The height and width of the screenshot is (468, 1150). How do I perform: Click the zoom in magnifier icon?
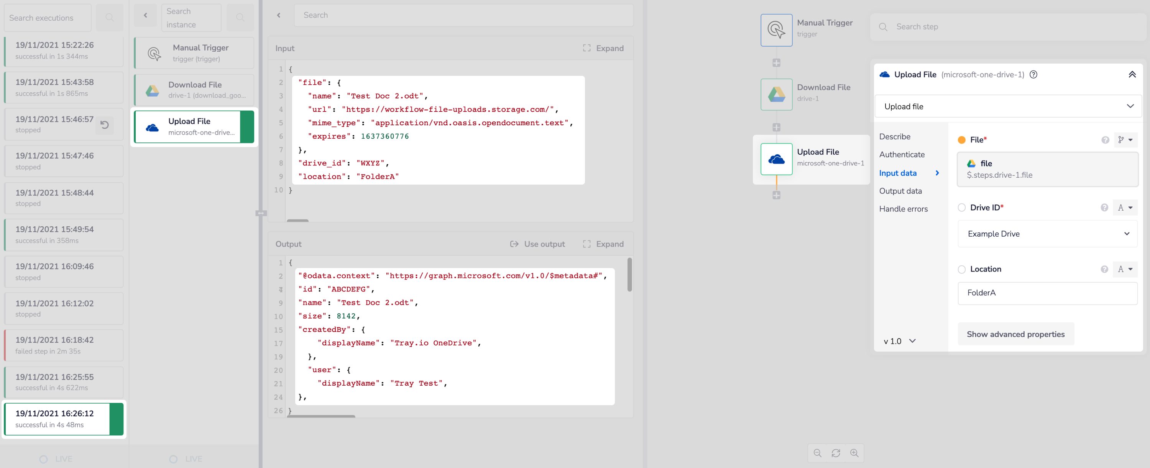click(x=854, y=453)
